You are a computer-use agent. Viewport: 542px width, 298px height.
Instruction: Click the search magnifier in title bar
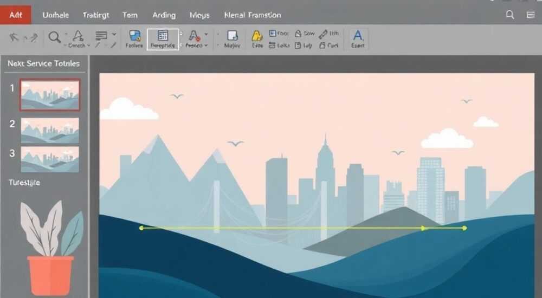(510, 15)
